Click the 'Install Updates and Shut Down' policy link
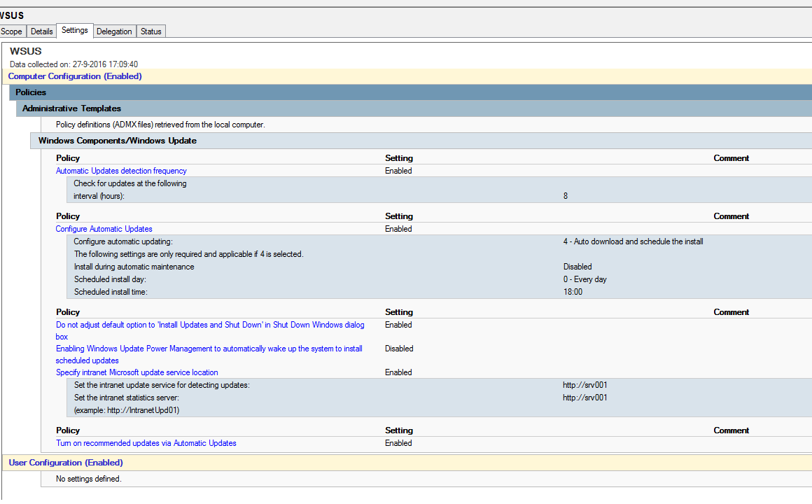The height and width of the screenshot is (504, 812). click(210, 325)
